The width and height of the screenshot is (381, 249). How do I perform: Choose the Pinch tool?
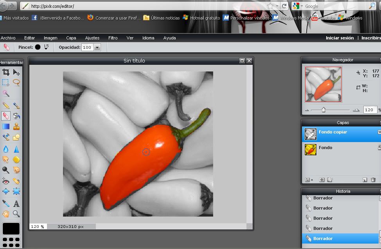[16, 191]
